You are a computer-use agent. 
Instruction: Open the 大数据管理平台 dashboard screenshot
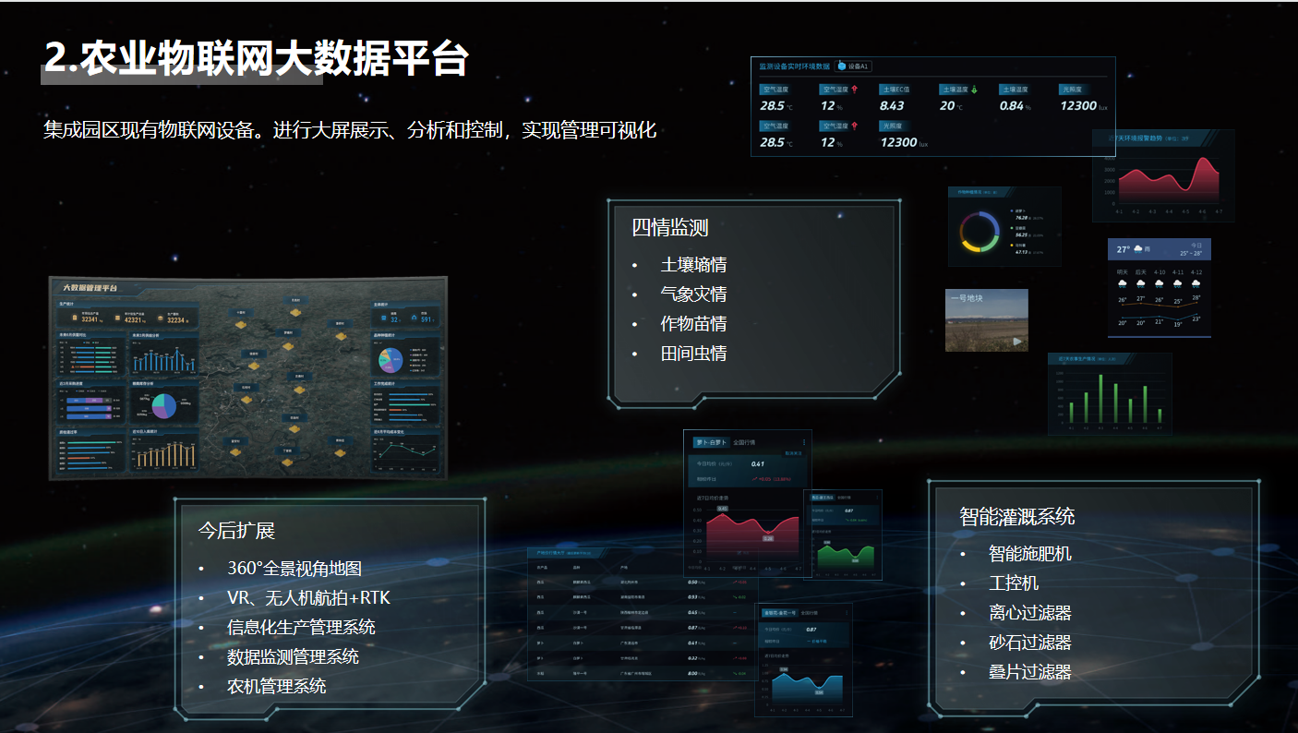247,378
